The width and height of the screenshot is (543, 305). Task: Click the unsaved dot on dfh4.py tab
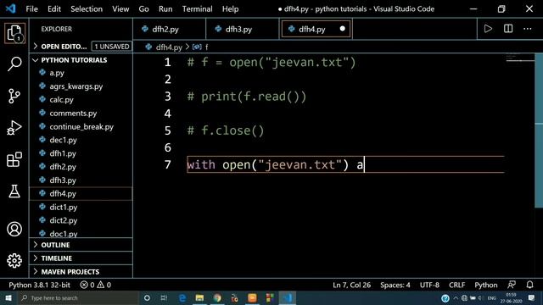pyautogui.click(x=342, y=29)
